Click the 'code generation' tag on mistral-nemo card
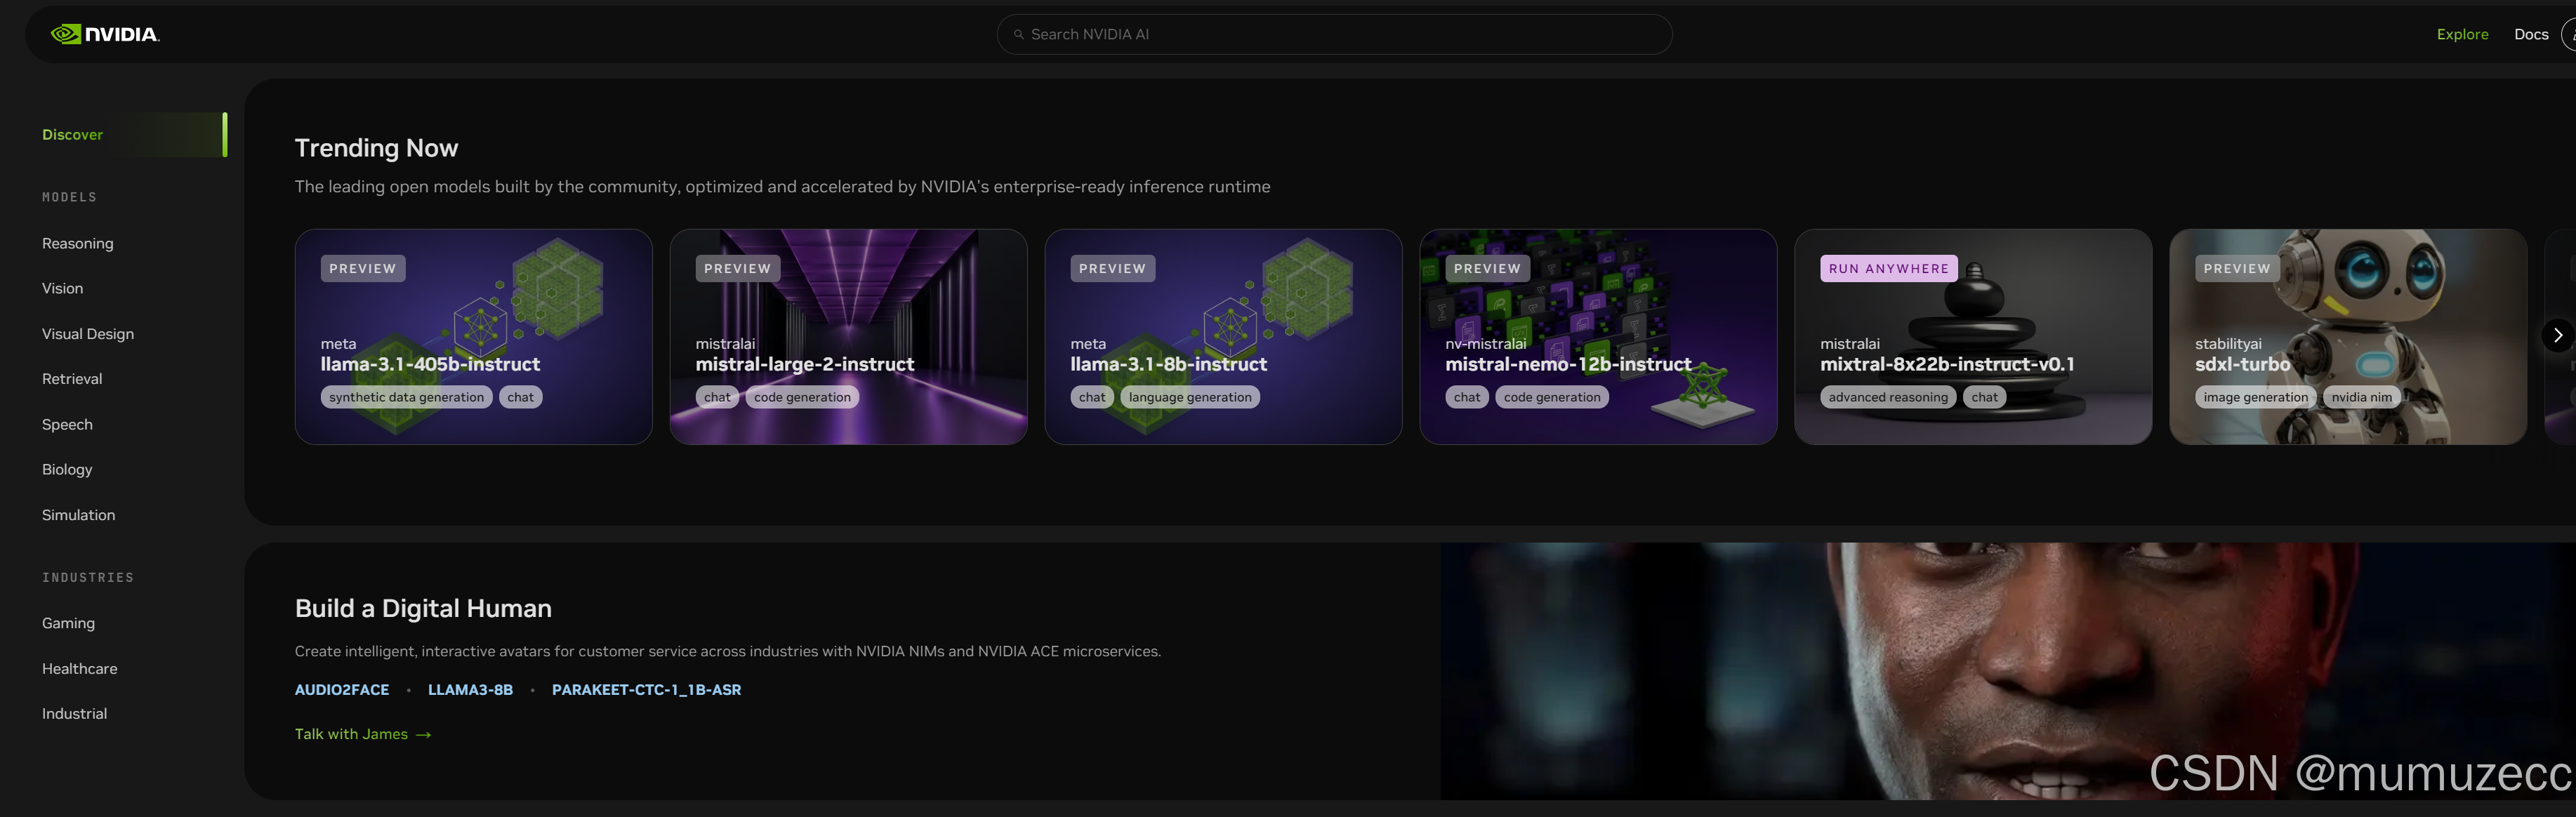Viewport: 2576px width, 817px height. coord(1551,397)
